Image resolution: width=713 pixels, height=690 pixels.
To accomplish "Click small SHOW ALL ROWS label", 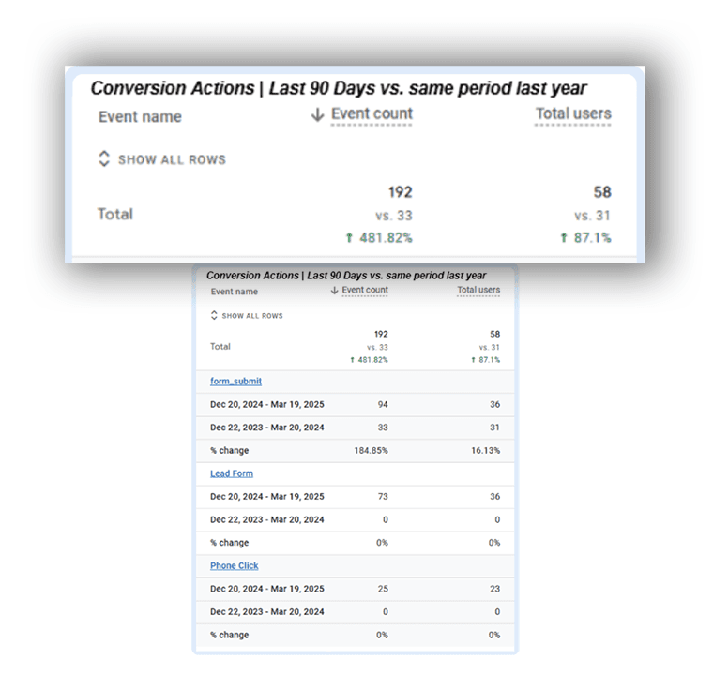I will point(252,316).
